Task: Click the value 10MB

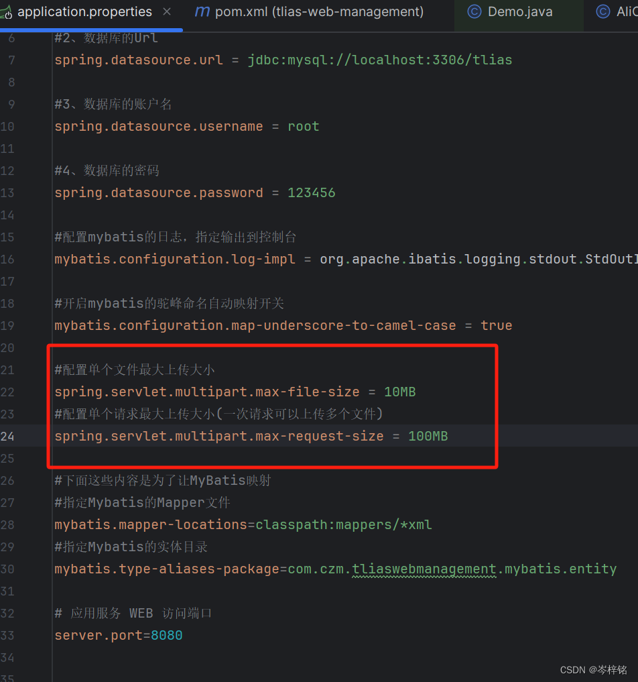Action: point(400,392)
